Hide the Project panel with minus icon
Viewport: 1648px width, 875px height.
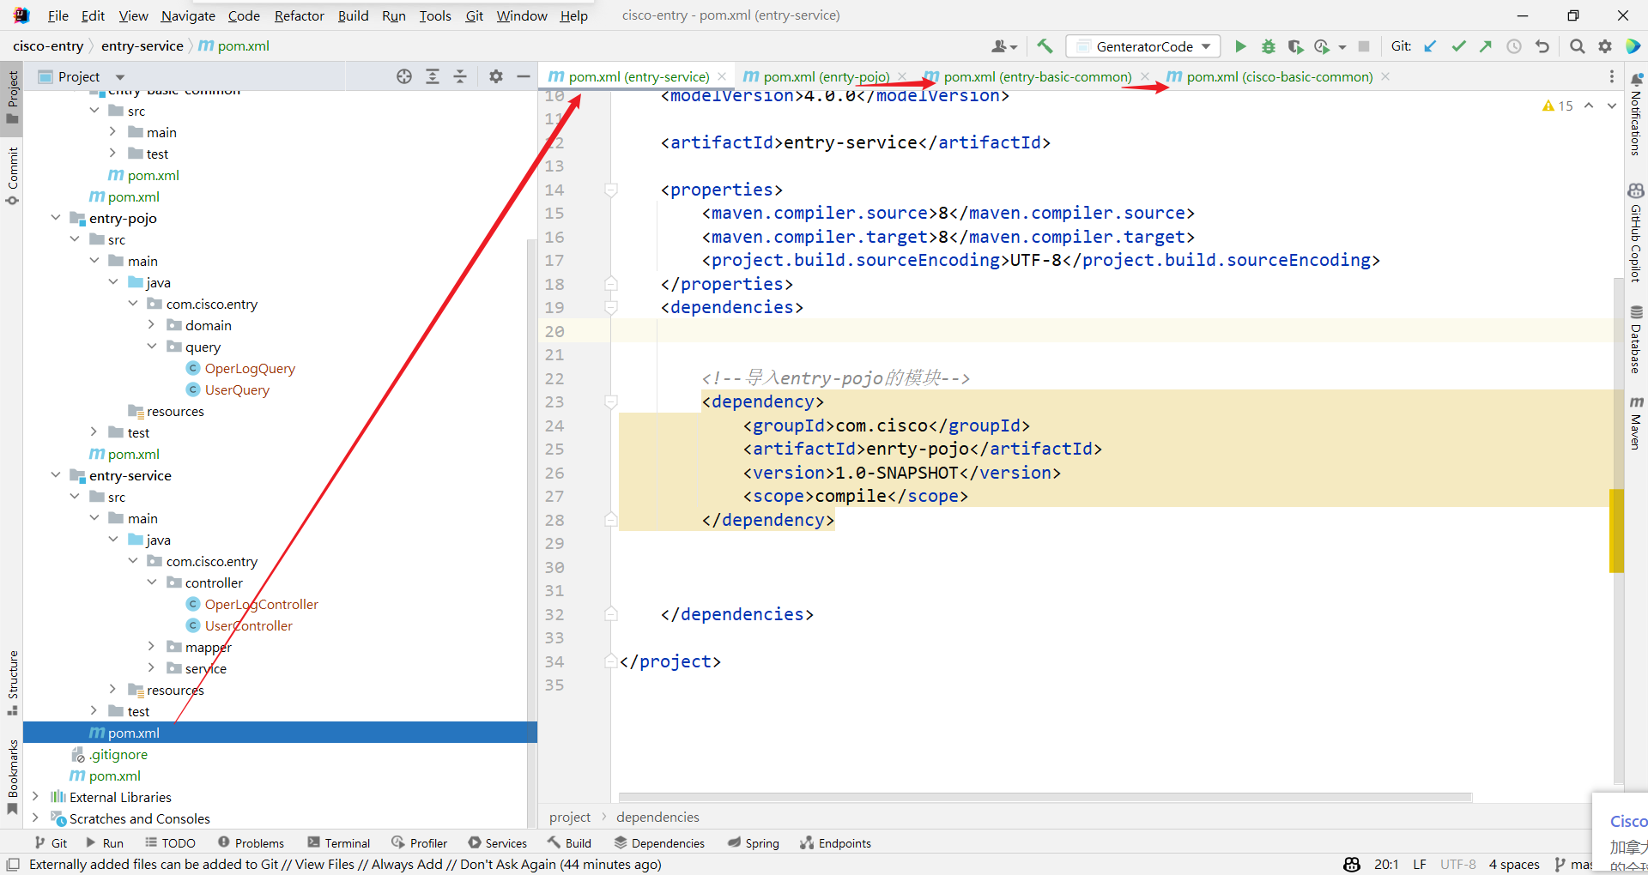coord(524,76)
